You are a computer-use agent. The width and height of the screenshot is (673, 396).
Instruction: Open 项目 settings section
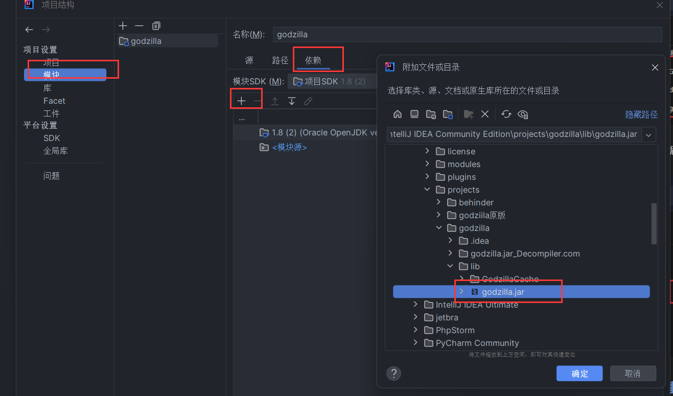click(x=51, y=62)
